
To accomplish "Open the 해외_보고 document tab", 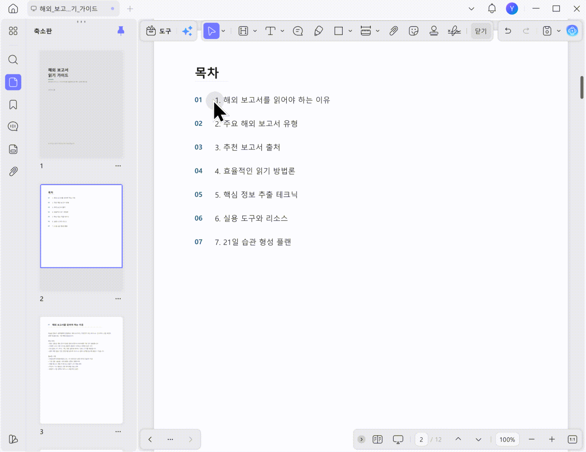I will point(73,9).
